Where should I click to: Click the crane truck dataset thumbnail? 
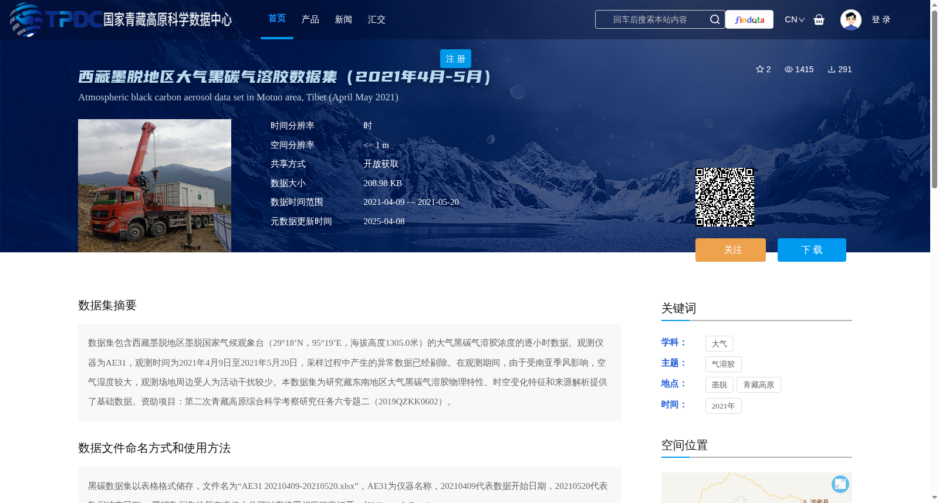tap(154, 185)
